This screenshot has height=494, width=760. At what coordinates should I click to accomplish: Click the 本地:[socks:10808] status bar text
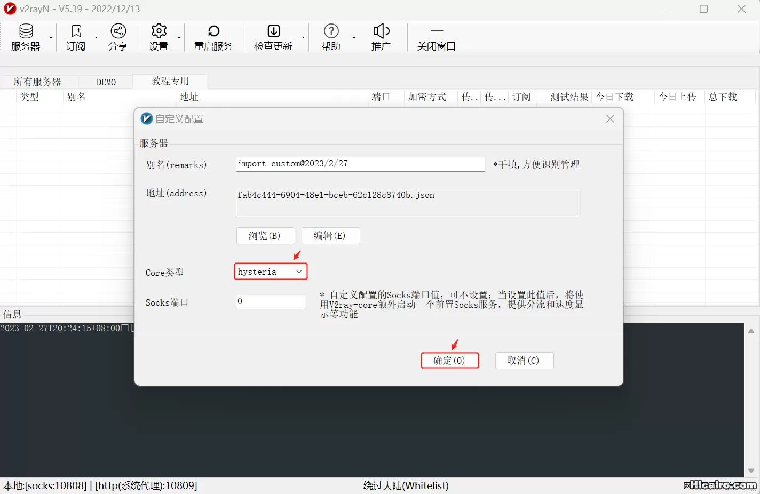pyautogui.click(x=45, y=485)
